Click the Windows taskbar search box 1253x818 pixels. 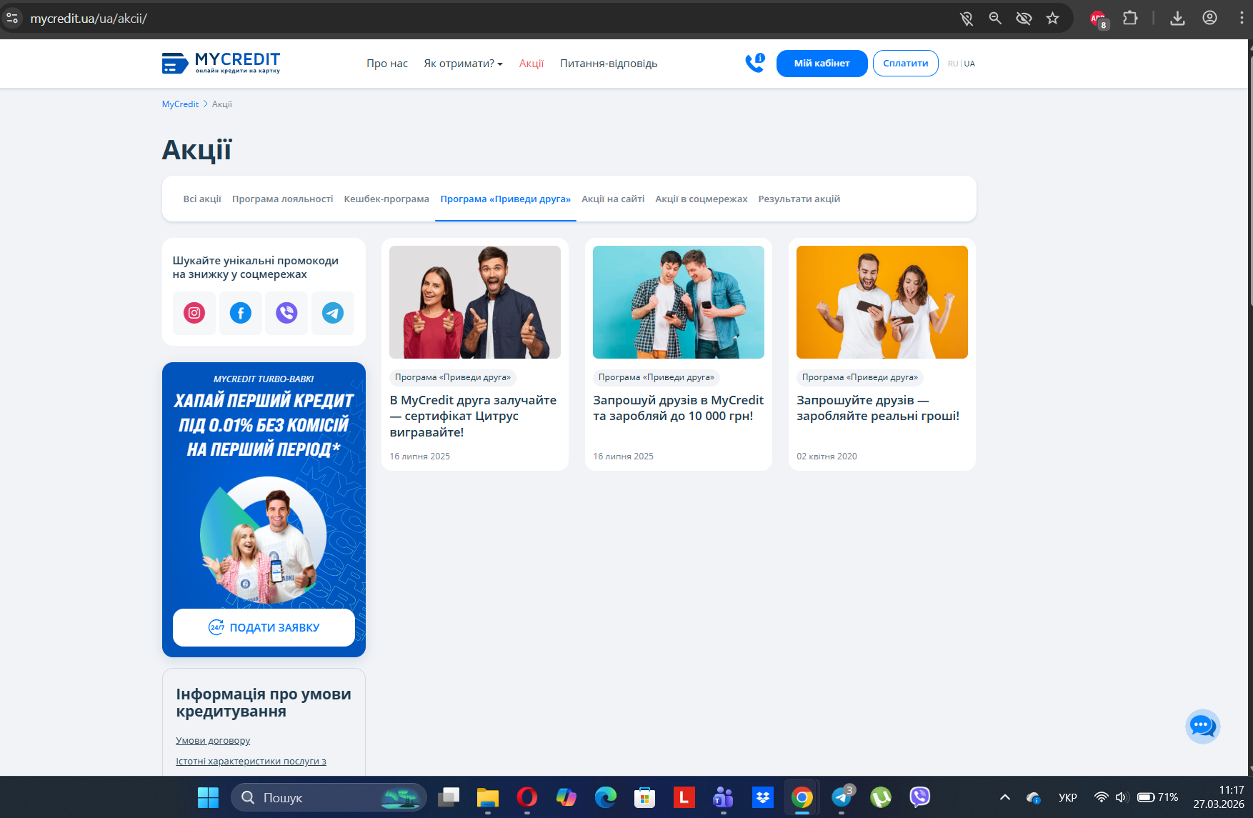[x=329, y=797]
